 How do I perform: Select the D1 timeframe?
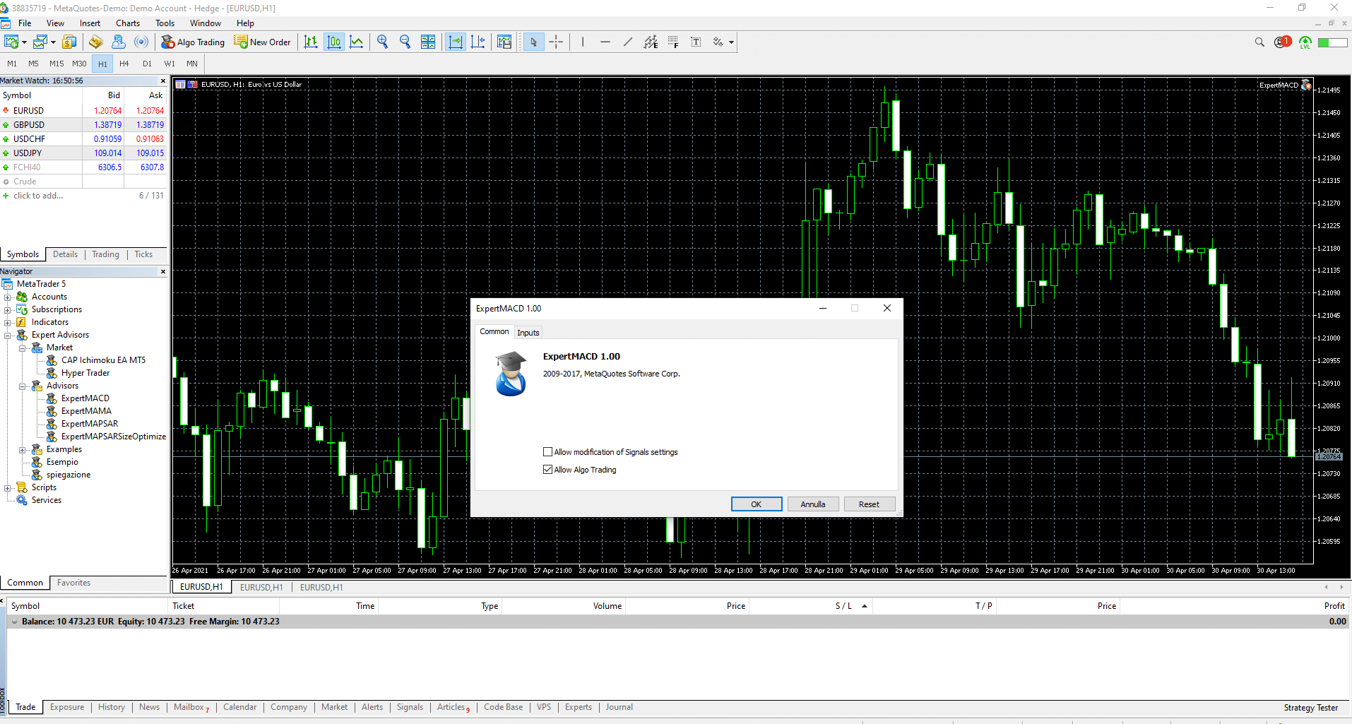(x=147, y=64)
